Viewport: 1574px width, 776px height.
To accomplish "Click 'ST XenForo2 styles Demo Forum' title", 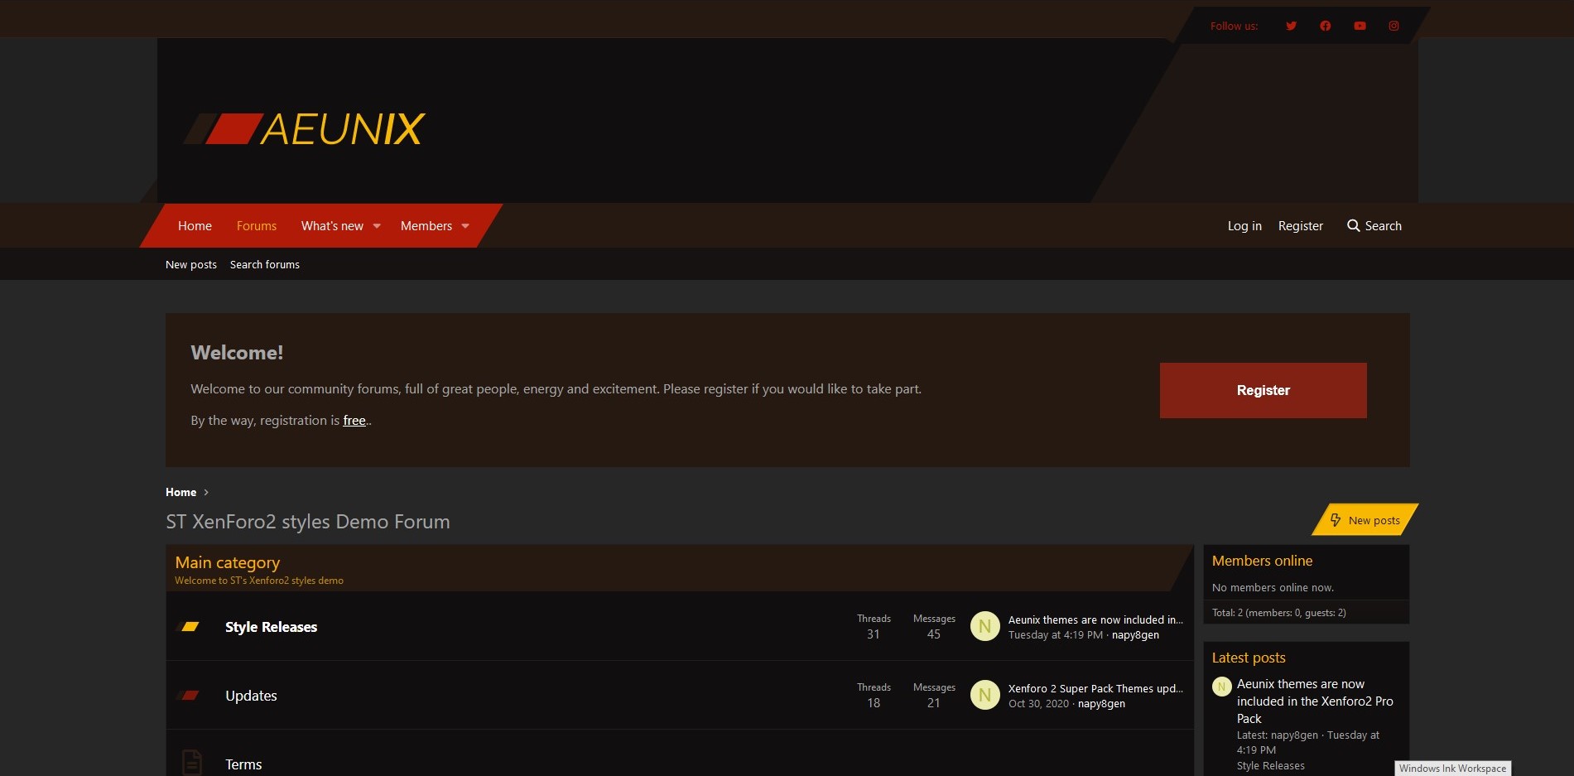I will tap(308, 522).
